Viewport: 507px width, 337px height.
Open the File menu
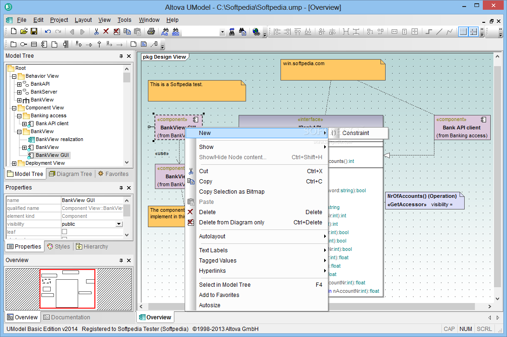22,20
